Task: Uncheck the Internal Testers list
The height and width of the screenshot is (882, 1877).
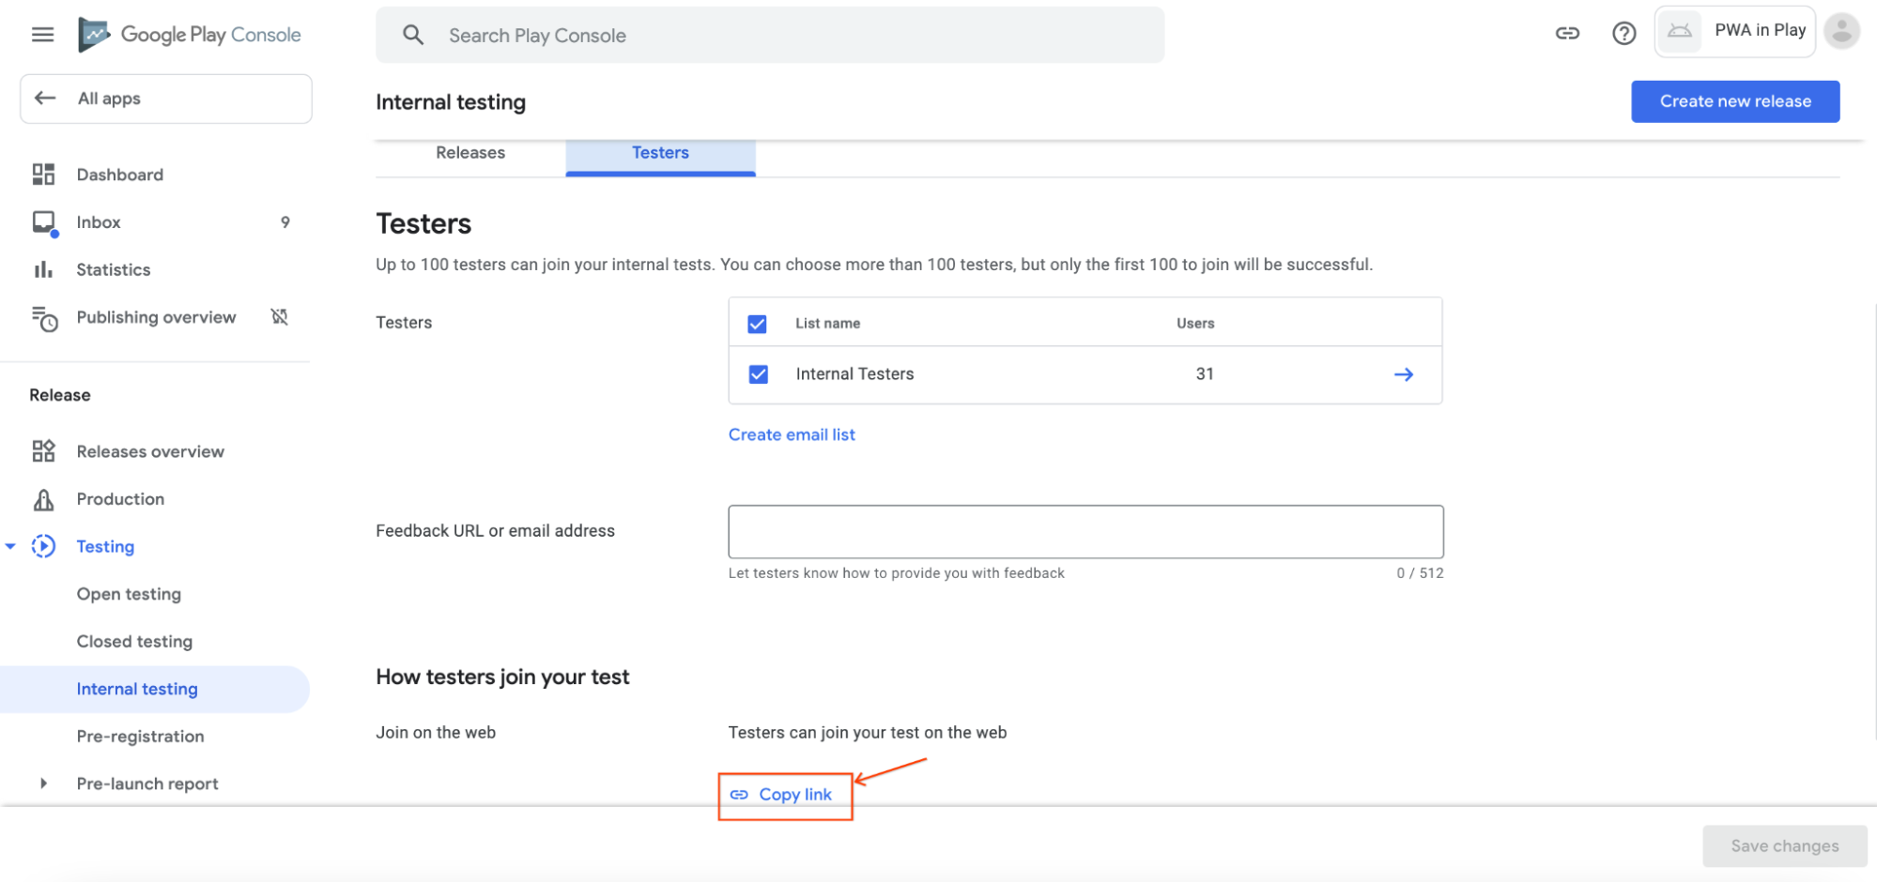Action: [757, 373]
